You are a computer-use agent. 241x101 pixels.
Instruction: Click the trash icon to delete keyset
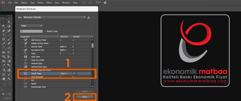93,18
